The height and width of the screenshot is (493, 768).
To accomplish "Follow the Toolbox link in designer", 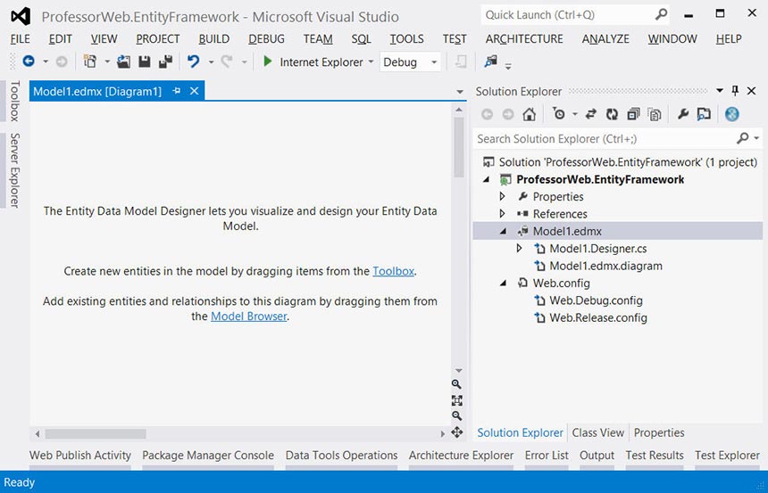I will coord(393,271).
